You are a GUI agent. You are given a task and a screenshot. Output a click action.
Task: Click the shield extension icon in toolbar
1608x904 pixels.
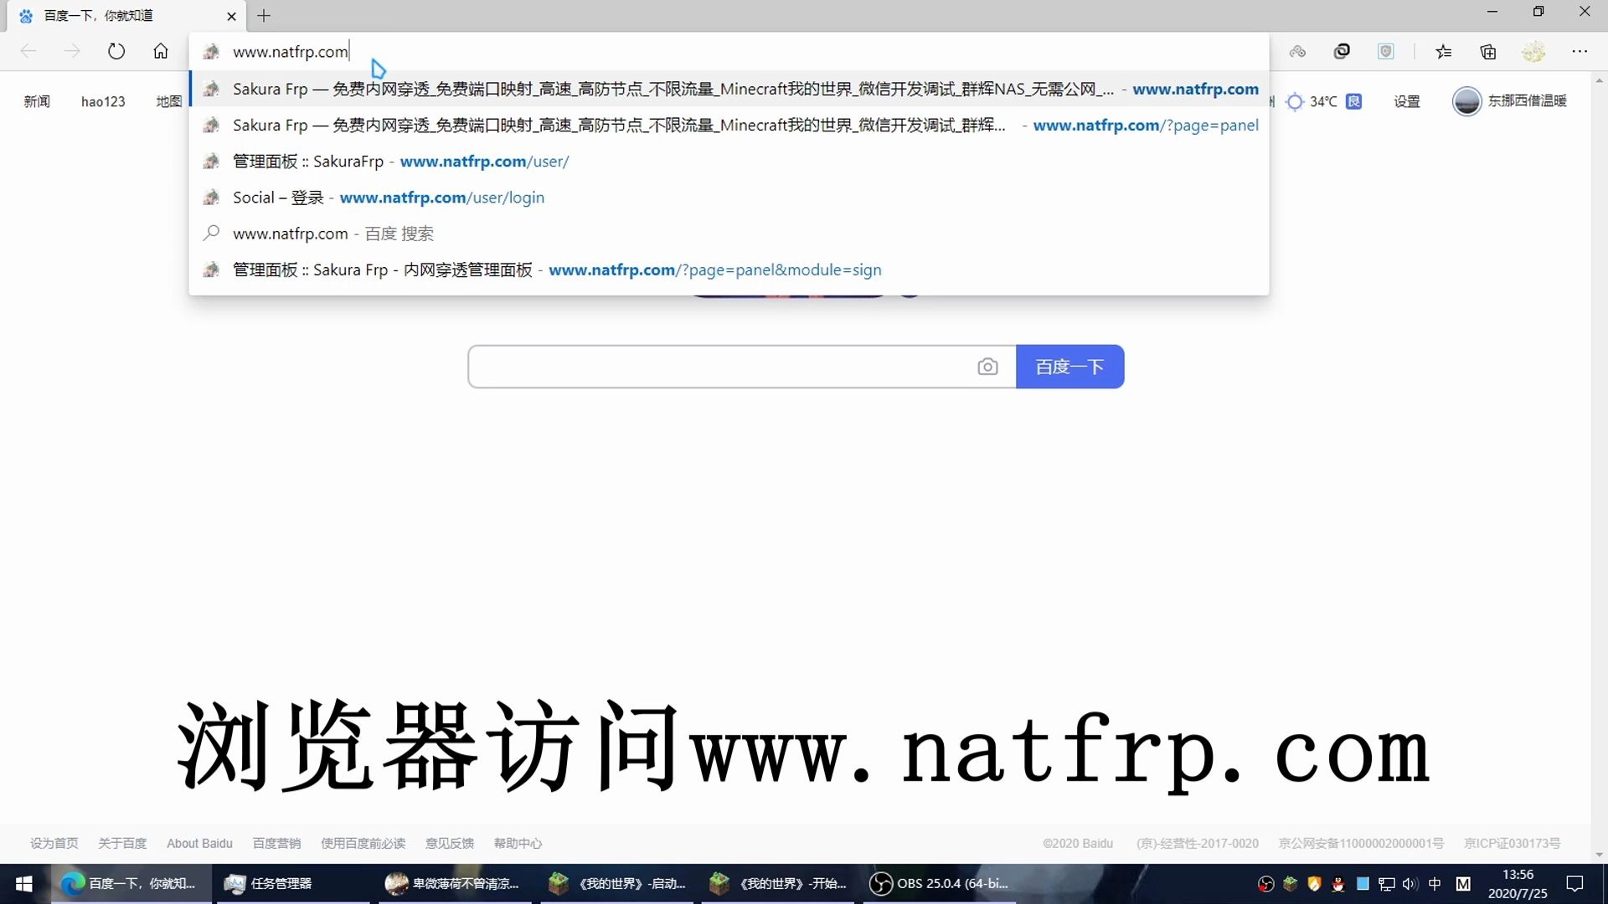coord(1386,52)
